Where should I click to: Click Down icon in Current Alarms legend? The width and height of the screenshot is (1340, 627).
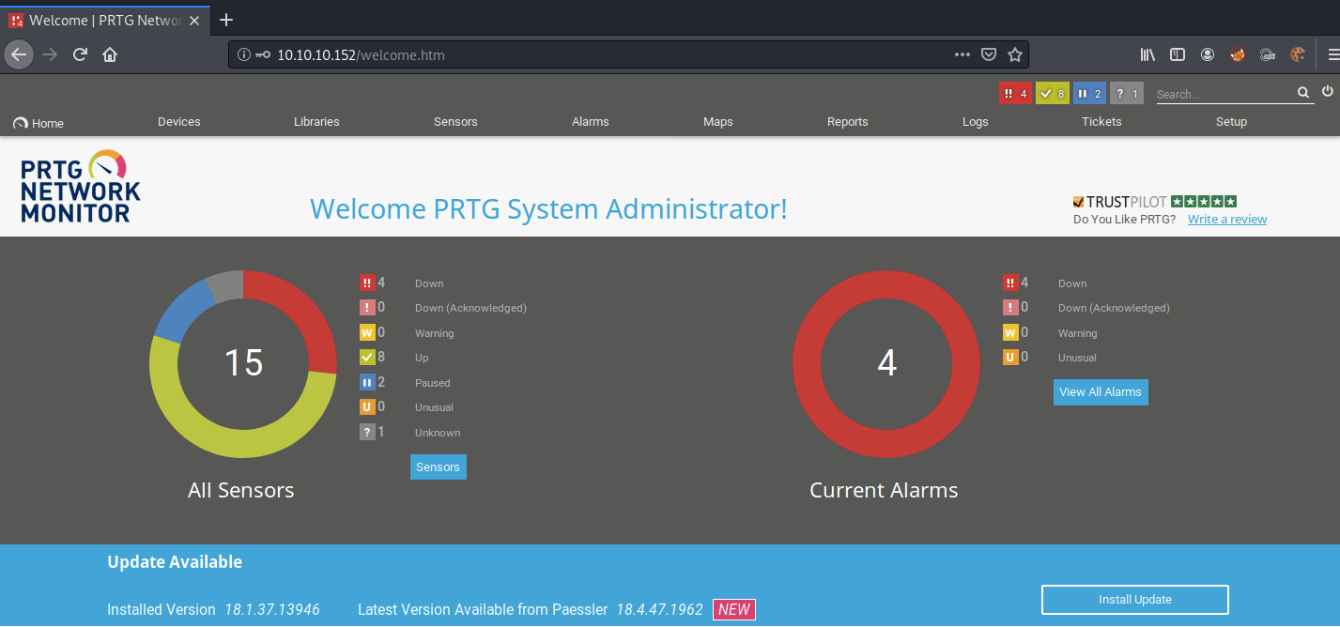[1010, 283]
